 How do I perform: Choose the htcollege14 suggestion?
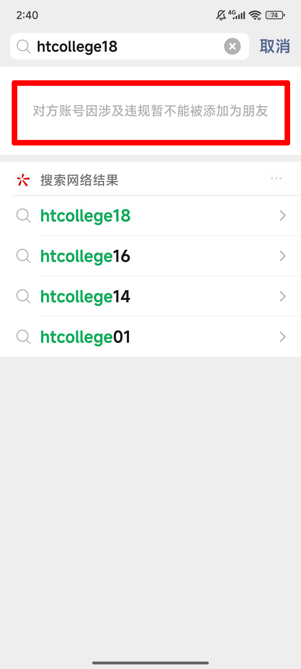(x=85, y=297)
